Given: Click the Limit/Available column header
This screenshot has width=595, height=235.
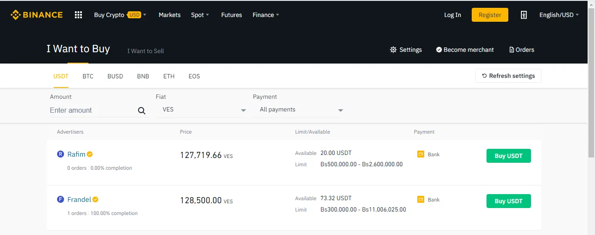Looking at the screenshot, I should 312,132.
